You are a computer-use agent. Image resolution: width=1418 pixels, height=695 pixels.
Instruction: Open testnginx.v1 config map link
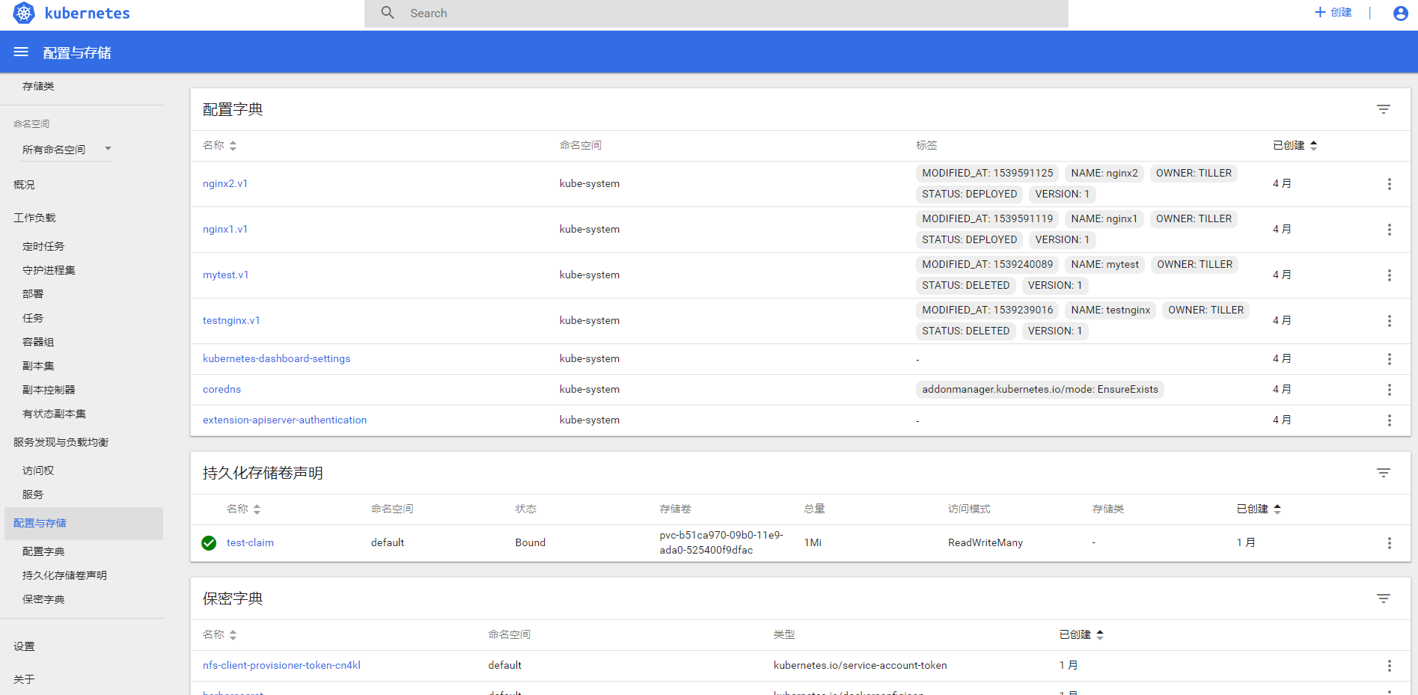tap(231, 320)
